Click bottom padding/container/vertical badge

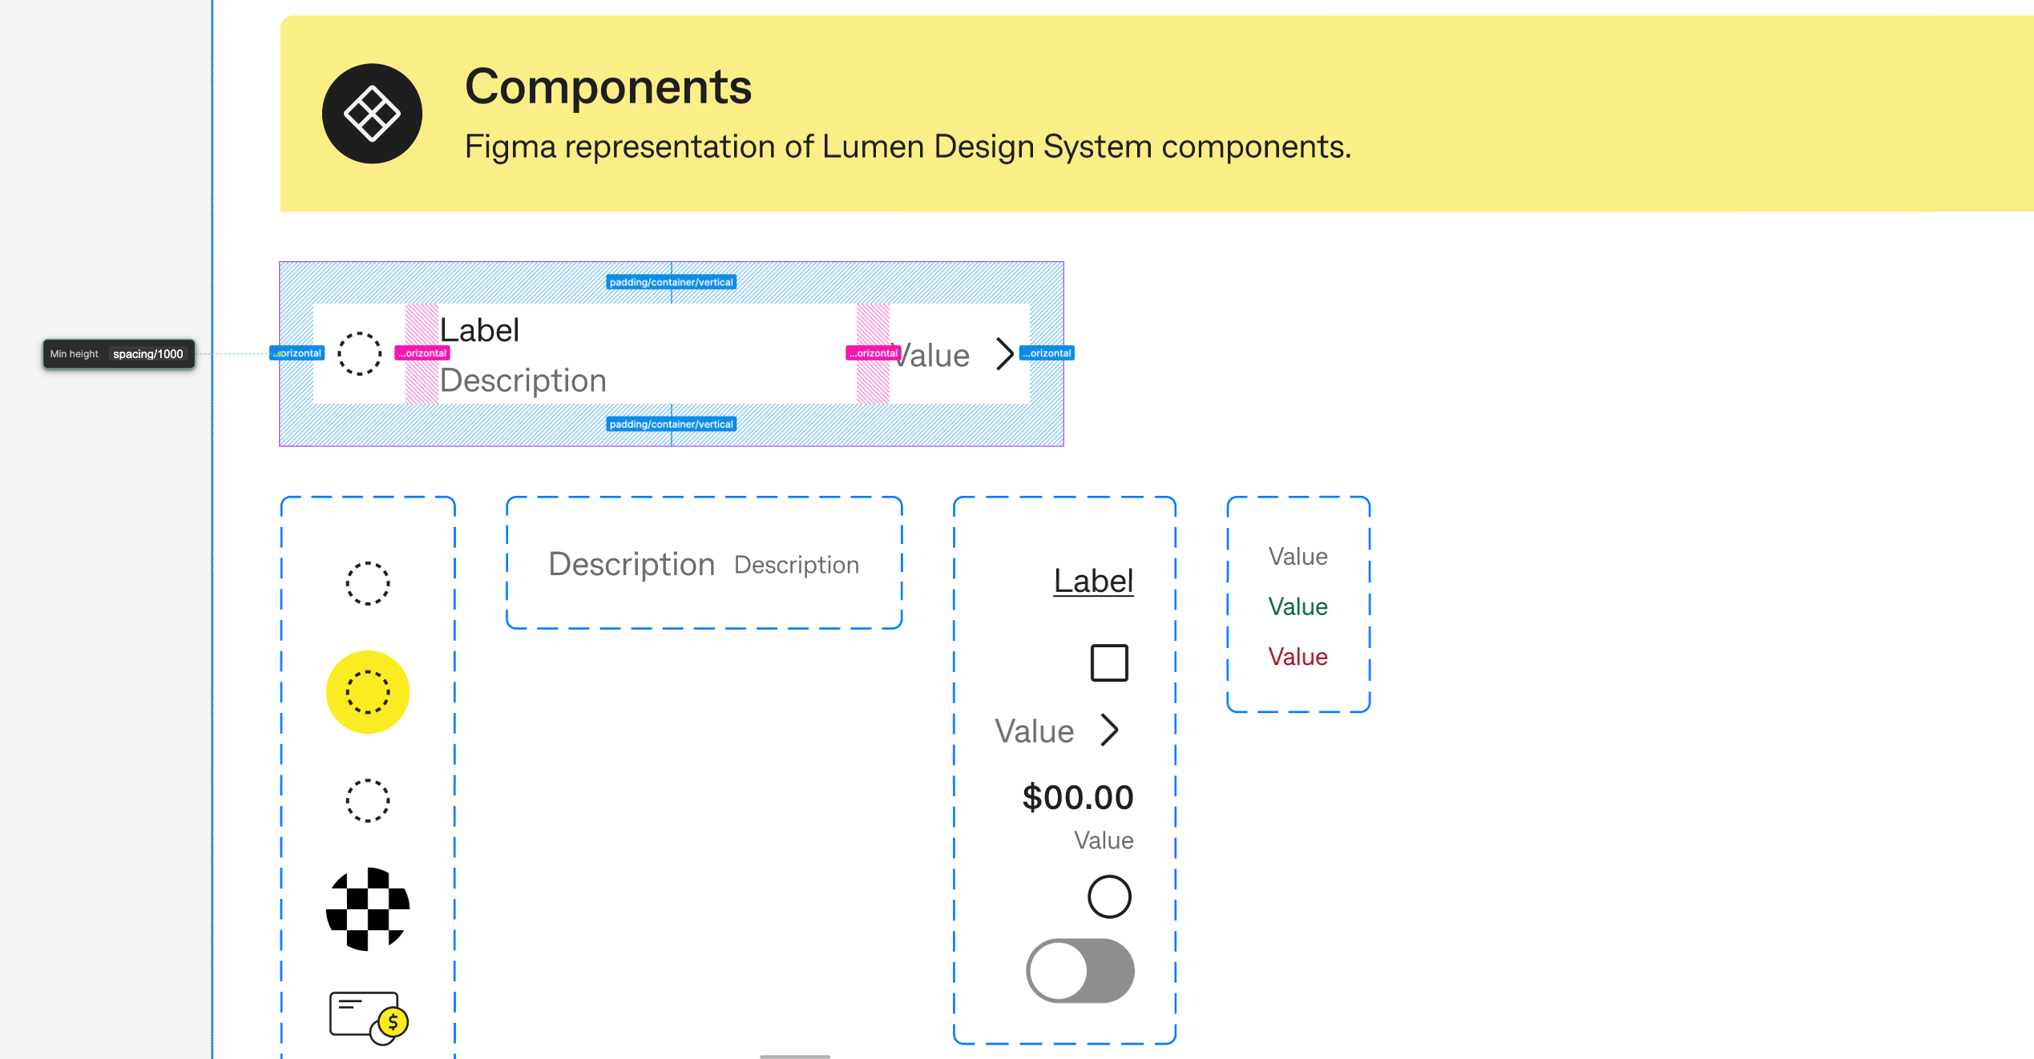[x=672, y=424]
